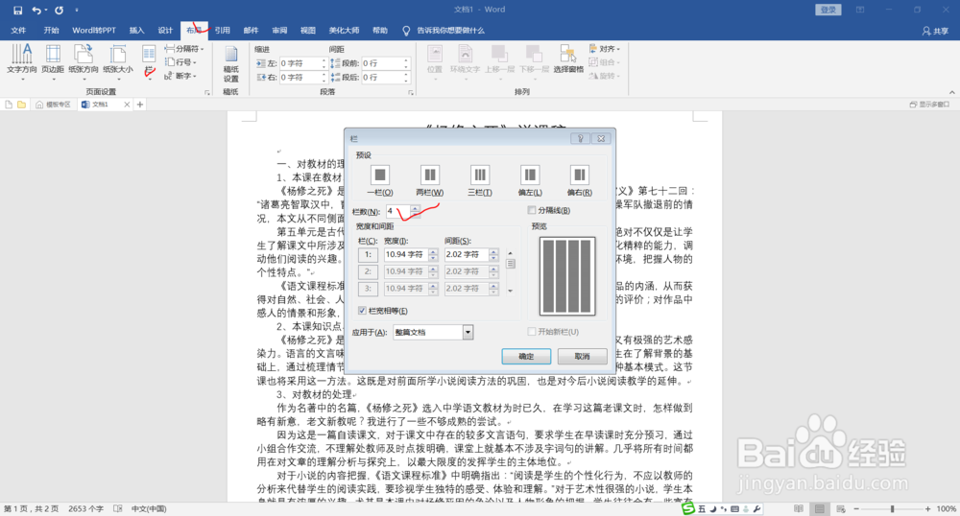960x516 pixels.
Task: Switch to the 开始 Home tab
Action: [x=51, y=31]
